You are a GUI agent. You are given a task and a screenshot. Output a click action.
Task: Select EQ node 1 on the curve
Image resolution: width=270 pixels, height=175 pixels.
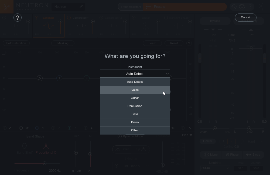coord(59,78)
